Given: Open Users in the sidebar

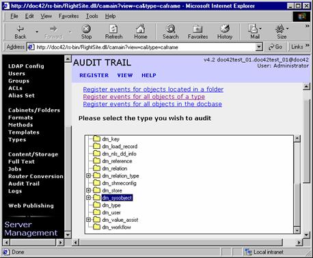Looking at the screenshot, I should click(x=16, y=74).
